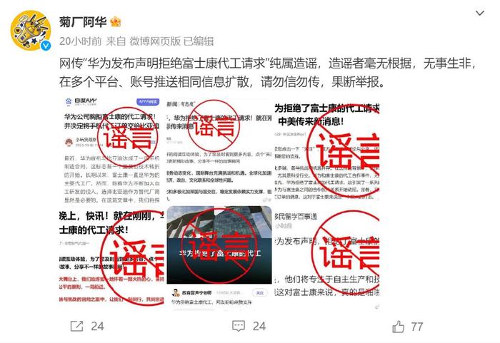The width and height of the screenshot is (500, 343).
Task: Click the repost count 24
Action: coord(98,327)
